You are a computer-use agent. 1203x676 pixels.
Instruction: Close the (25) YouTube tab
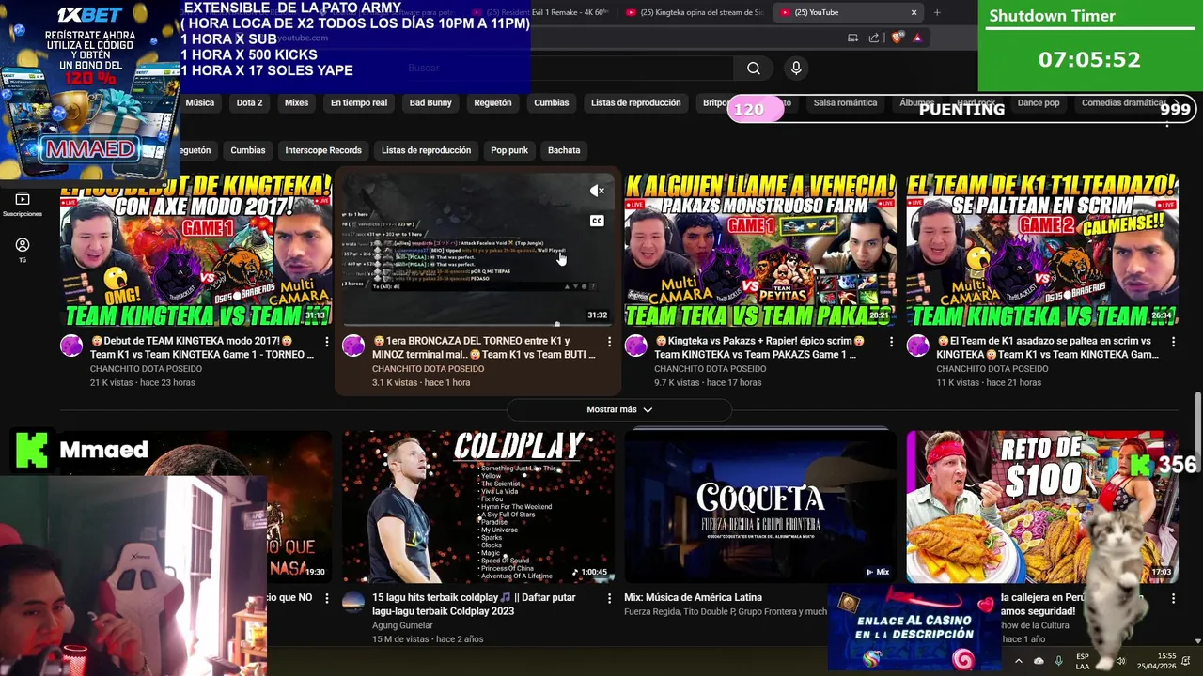[914, 12]
